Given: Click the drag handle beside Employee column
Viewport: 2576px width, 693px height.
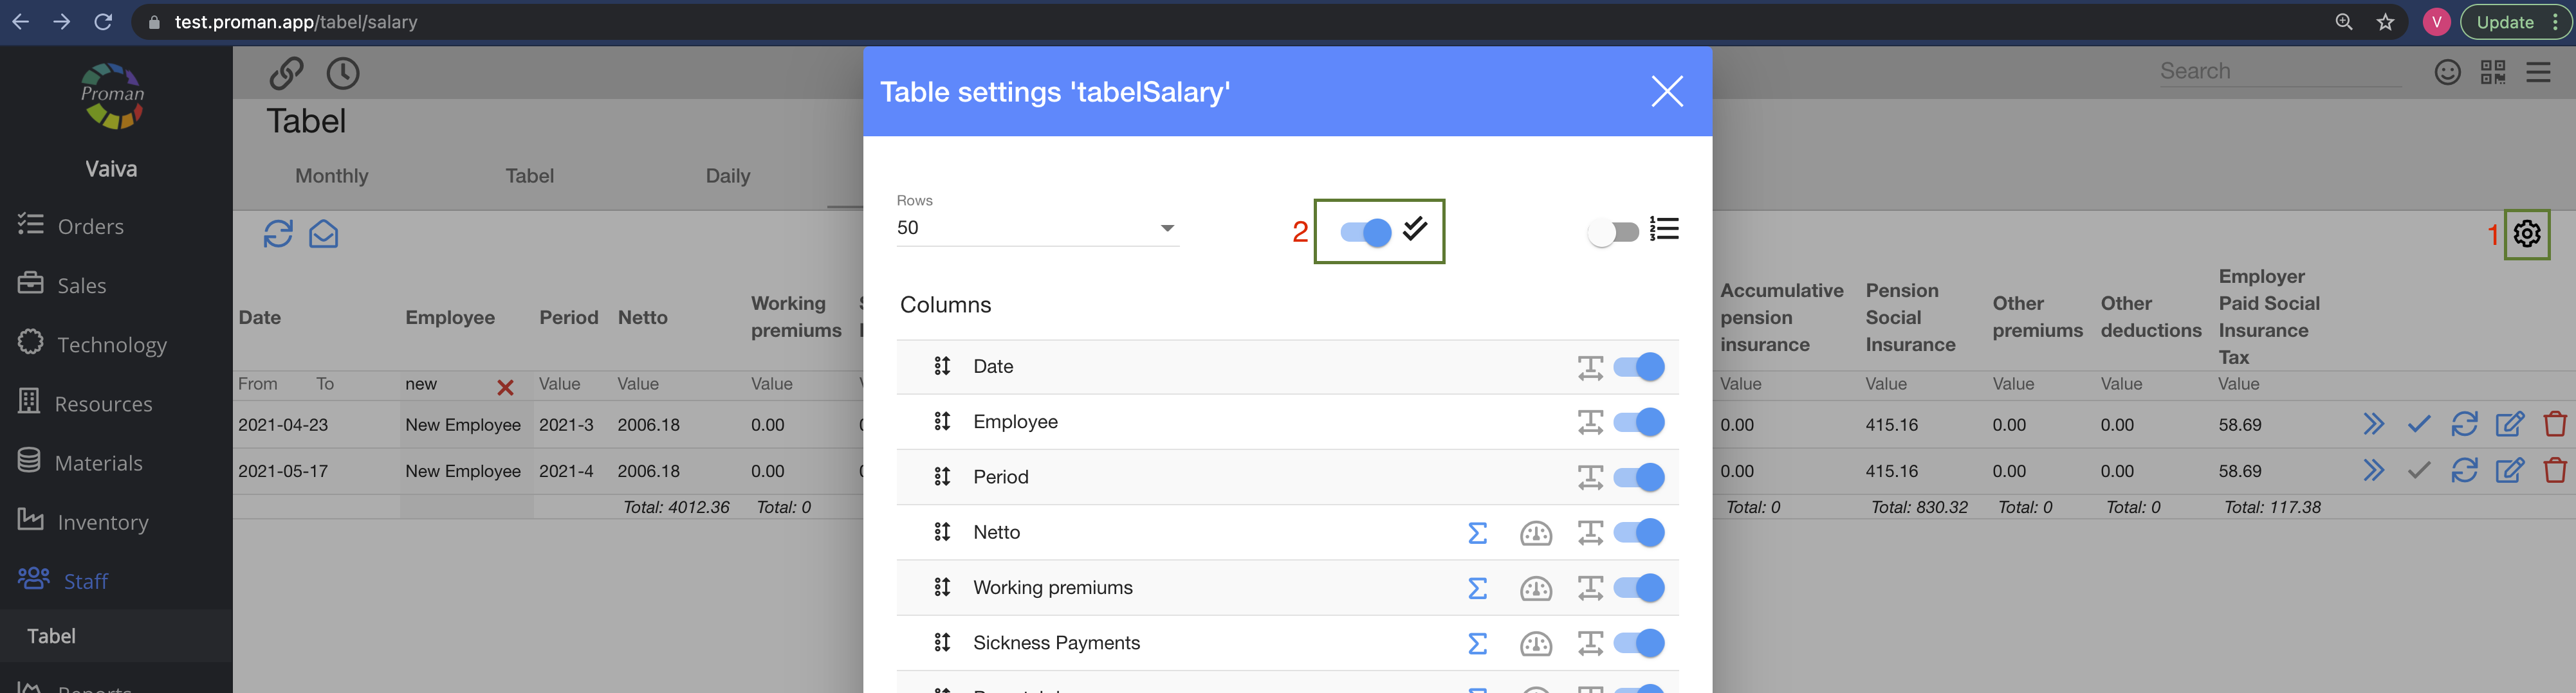Looking at the screenshot, I should [x=941, y=422].
